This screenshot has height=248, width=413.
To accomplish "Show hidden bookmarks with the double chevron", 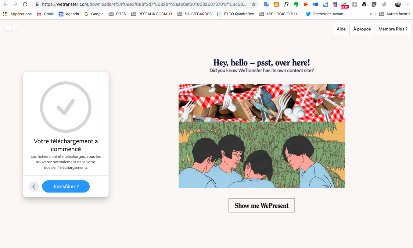I will (x=371, y=14).
